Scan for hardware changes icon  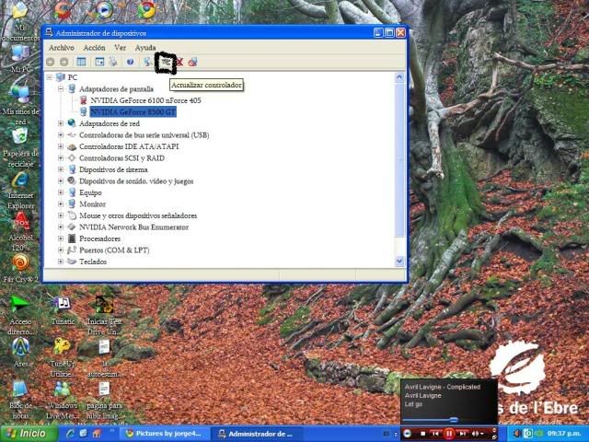coord(147,62)
